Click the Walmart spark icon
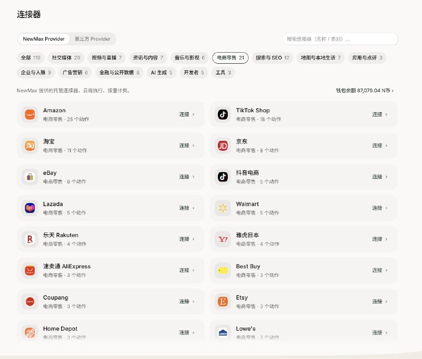The width and height of the screenshot is (422, 359). pyautogui.click(x=223, y=208)
